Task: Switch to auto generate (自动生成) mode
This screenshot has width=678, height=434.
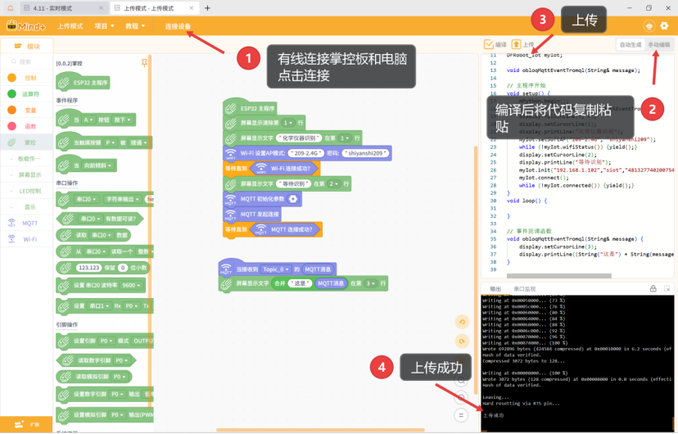Action: (630, 44)
